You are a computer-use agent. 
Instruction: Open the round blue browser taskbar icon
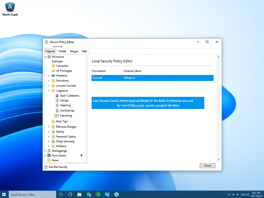[116, 194]
